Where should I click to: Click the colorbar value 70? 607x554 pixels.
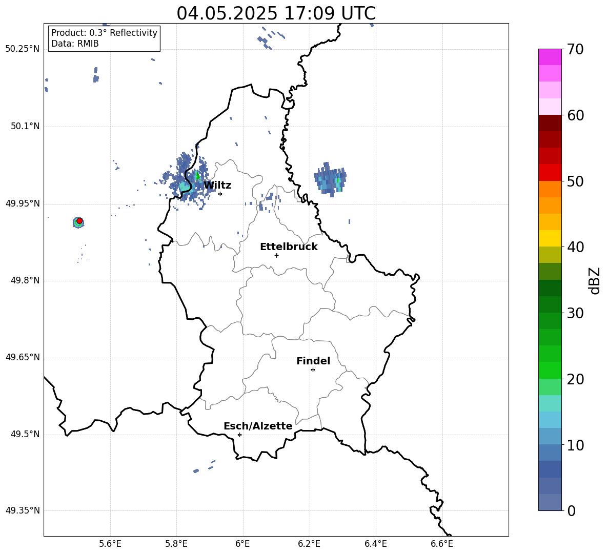[575, 50]
